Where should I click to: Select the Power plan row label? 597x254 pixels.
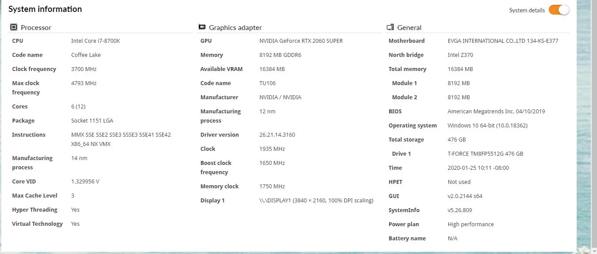tap(404, 224)
